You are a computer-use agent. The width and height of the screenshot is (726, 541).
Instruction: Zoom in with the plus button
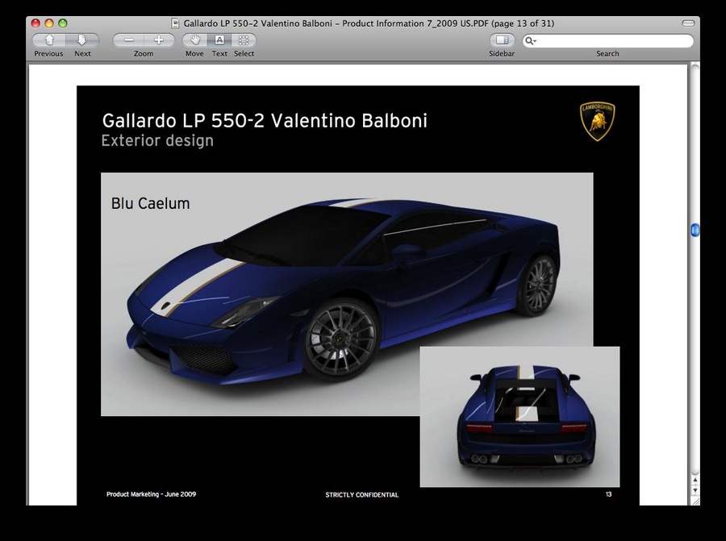[159, 40]
